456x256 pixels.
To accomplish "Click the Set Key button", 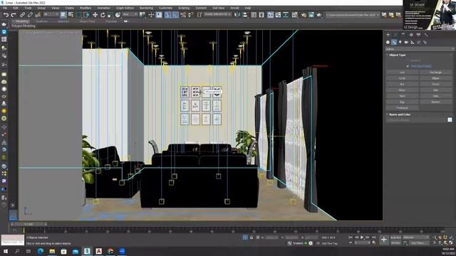I will tap(395, 243).
